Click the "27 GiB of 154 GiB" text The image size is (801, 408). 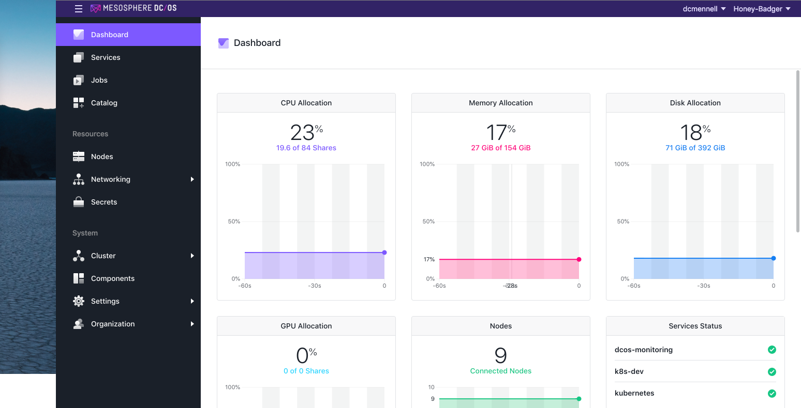(x=501, y=148)
